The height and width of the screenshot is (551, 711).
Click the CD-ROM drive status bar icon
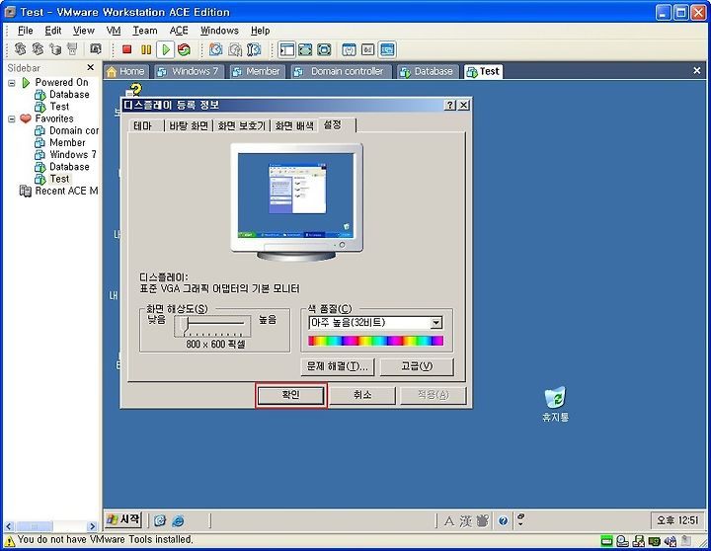tap(622, 540)
